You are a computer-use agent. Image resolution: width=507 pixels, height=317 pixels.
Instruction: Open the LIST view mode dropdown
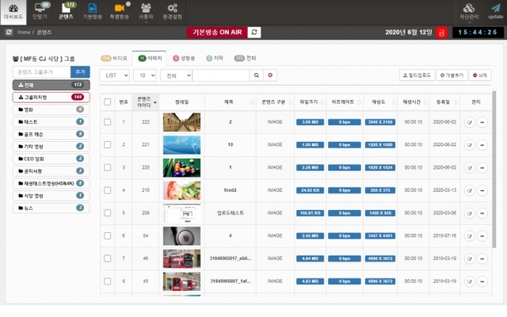click(x=114, y=75)
